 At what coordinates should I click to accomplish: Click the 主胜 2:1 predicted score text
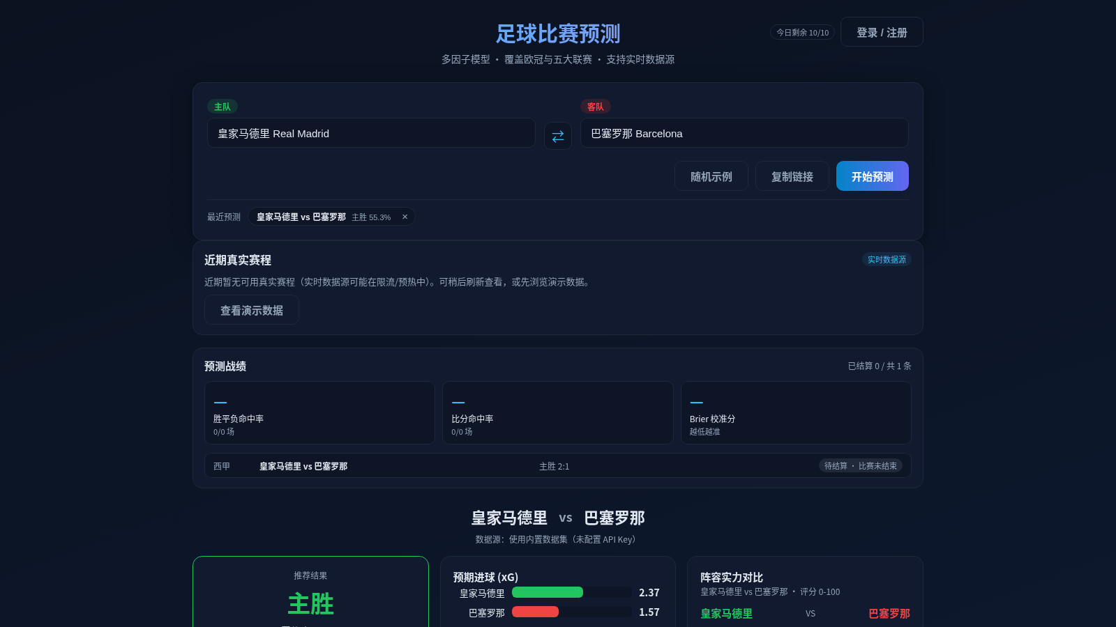(554, 466)
